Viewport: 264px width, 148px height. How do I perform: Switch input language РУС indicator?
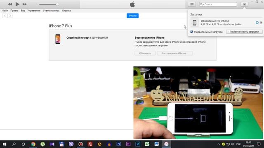(238, 144)
